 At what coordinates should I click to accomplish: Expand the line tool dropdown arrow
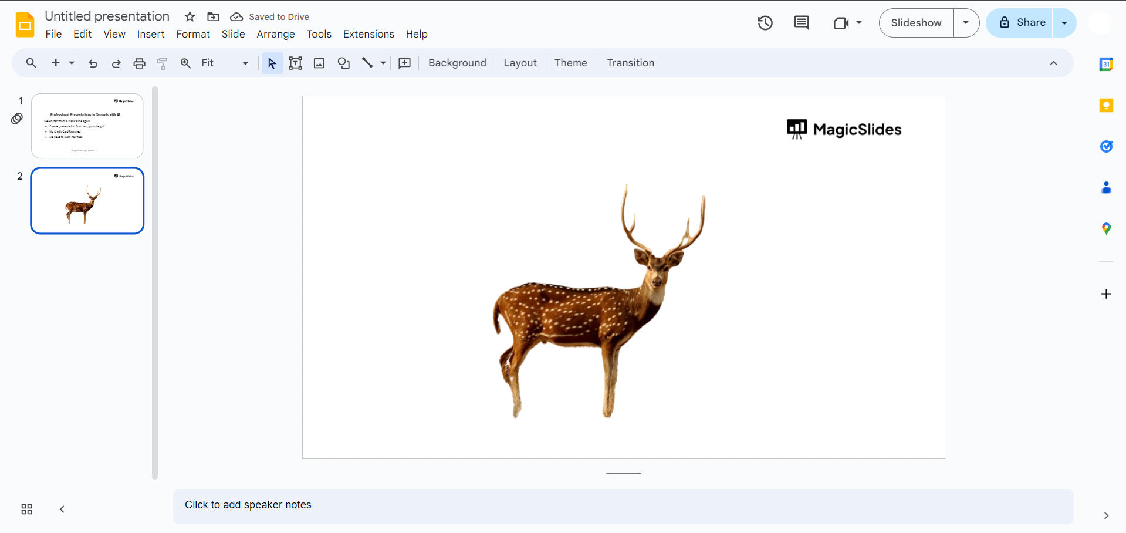383,63
